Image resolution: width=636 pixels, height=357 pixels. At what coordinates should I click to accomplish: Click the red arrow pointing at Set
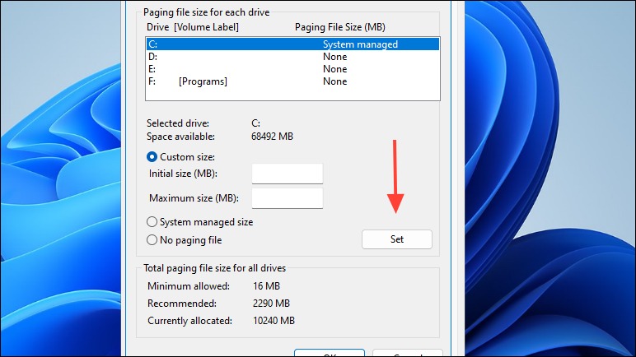(395, 177)
